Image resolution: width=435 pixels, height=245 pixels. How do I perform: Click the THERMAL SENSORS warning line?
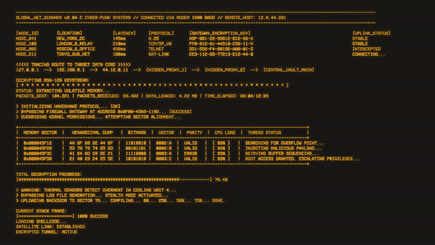(x=96, y=190)
